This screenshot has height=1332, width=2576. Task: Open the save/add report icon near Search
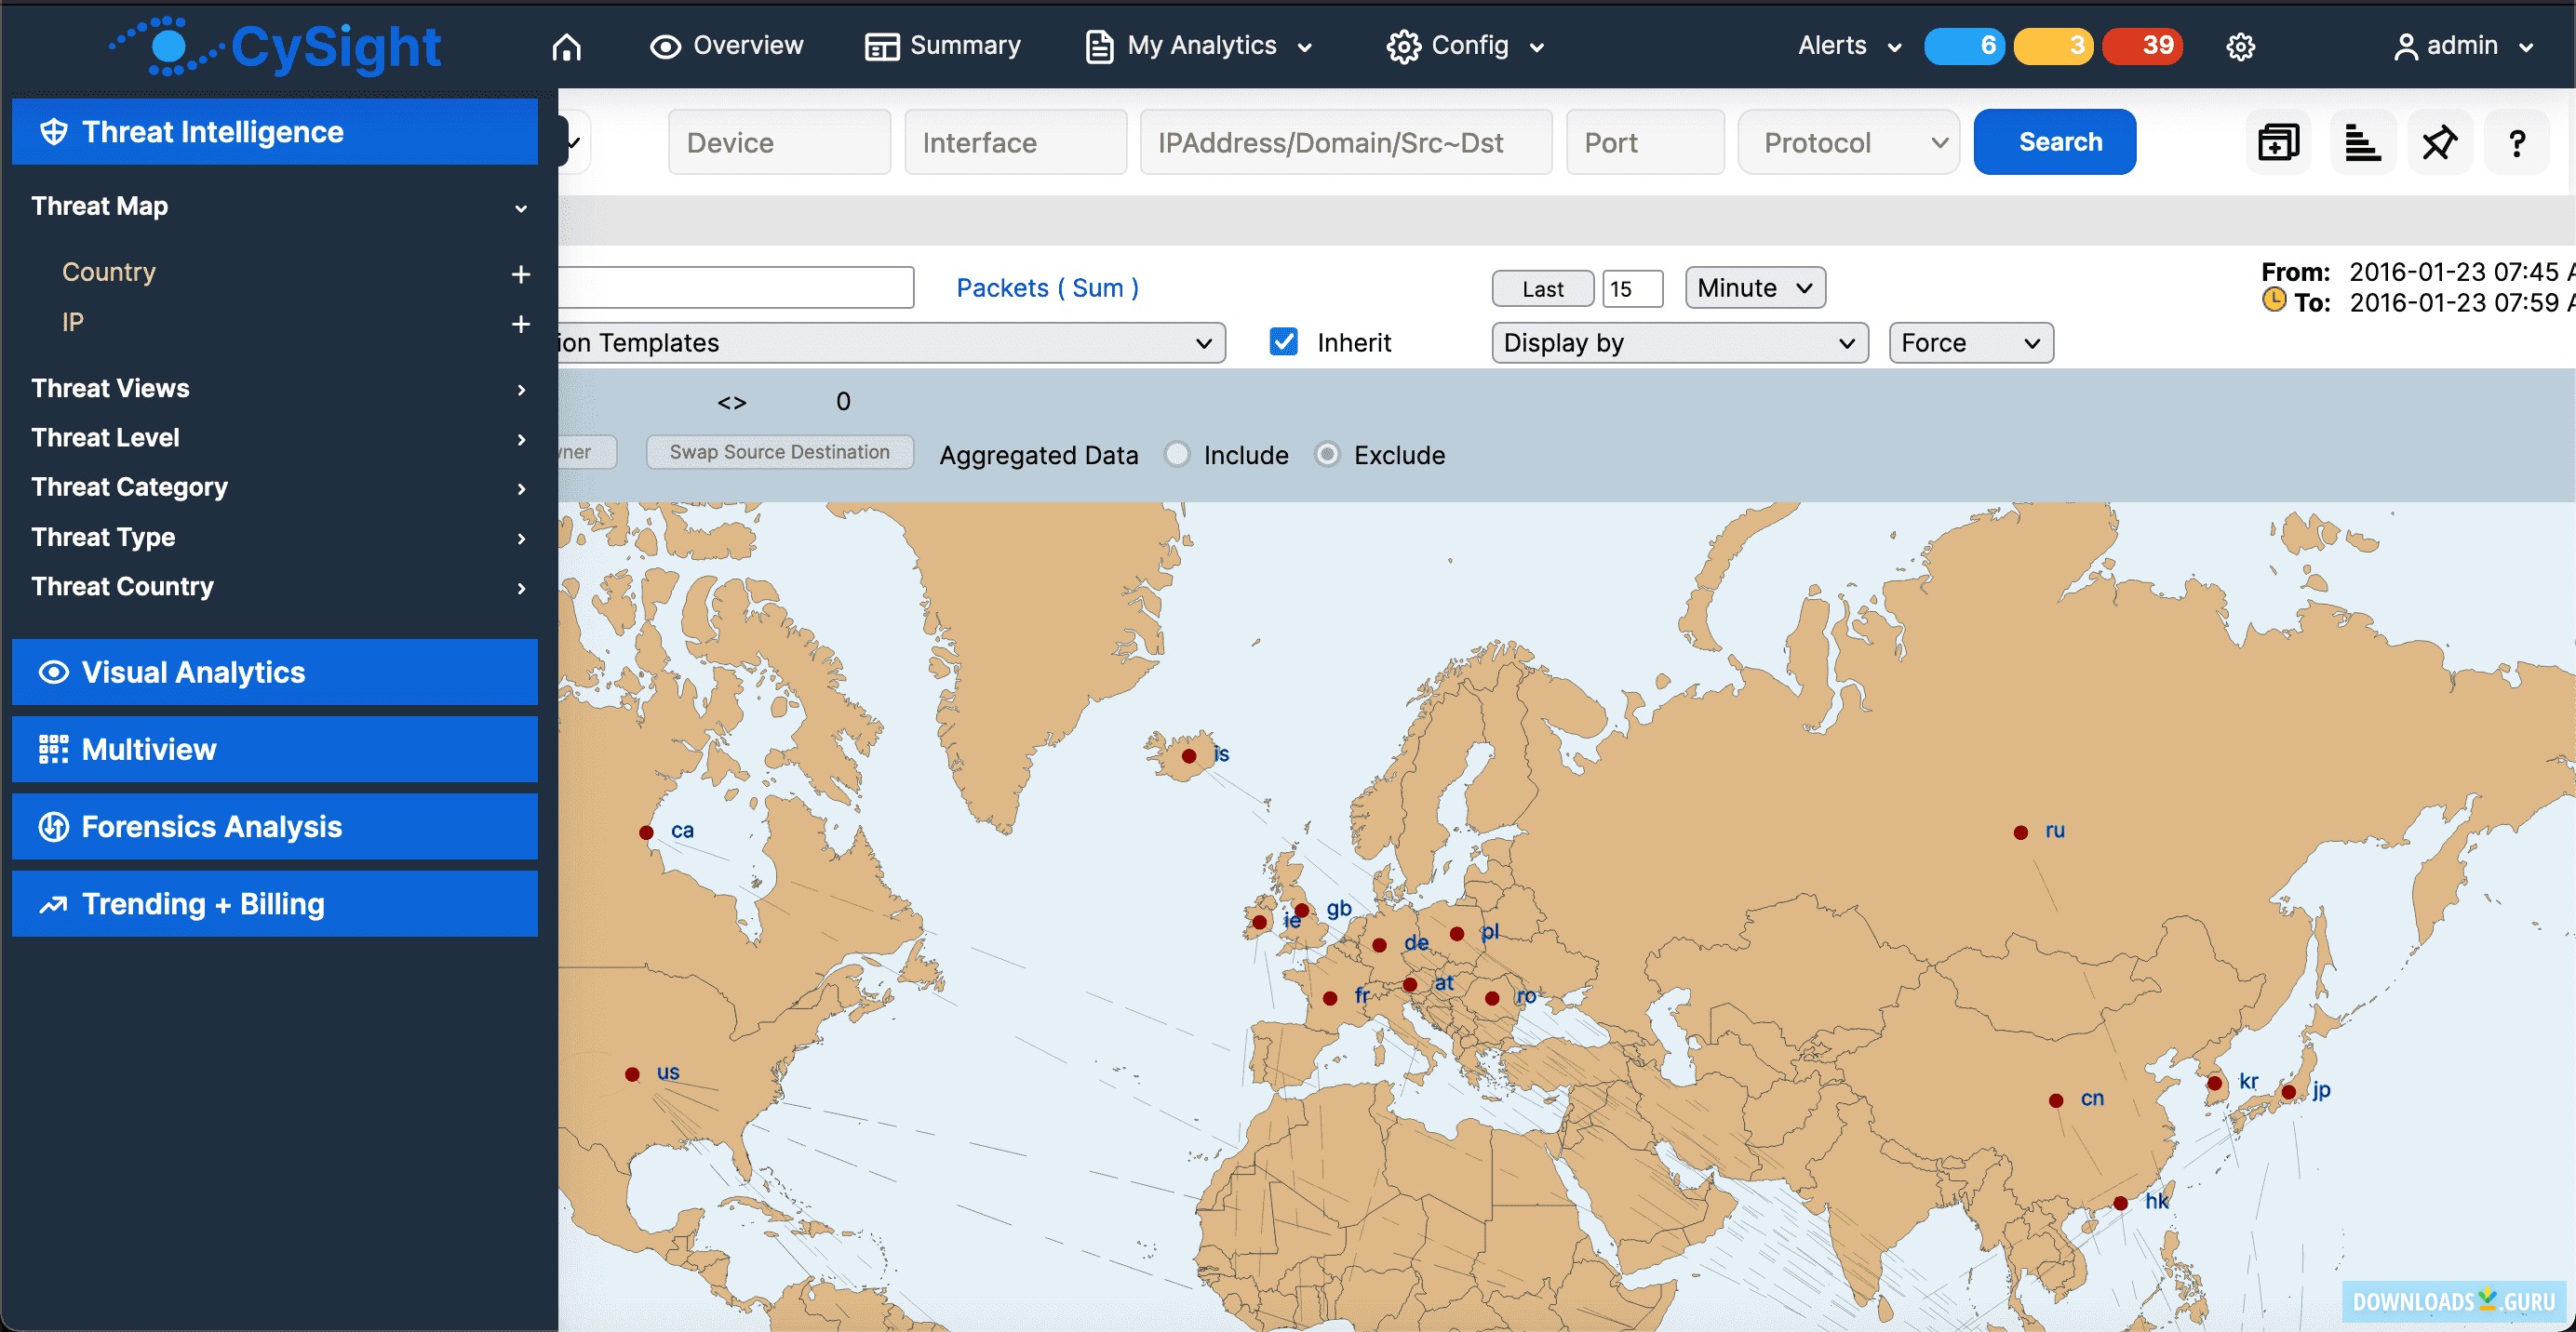click(x=2279, y=142)
